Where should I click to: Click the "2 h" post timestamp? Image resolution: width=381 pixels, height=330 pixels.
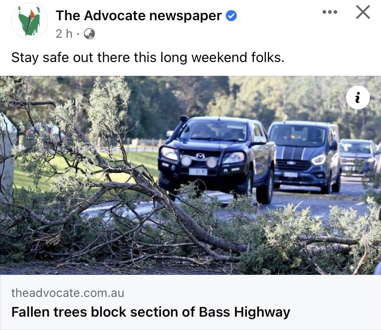tap(64, 34)
